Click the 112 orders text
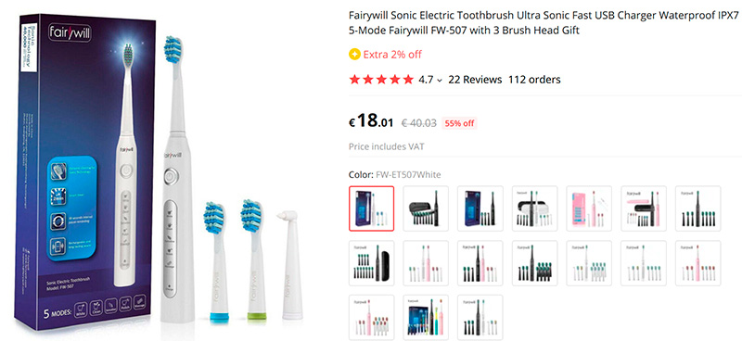Image resolution: width=742 pixels, height=341 pixels. 534,80
